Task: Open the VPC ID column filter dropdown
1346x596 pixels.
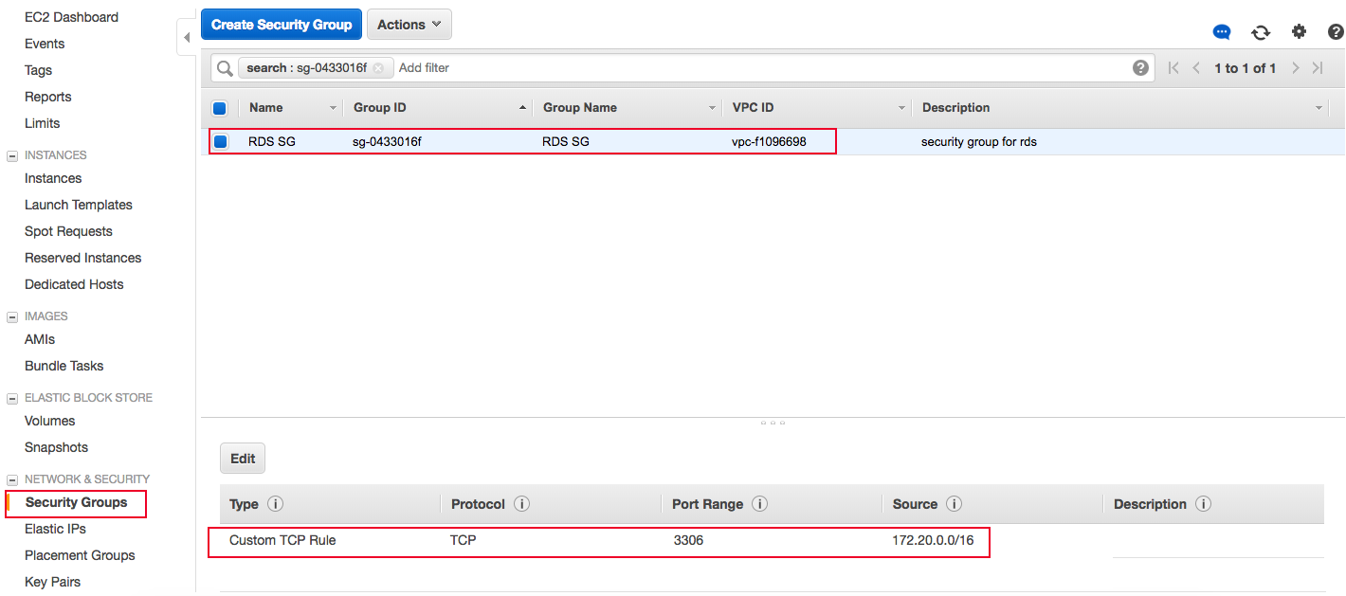Action: [900, 107]
